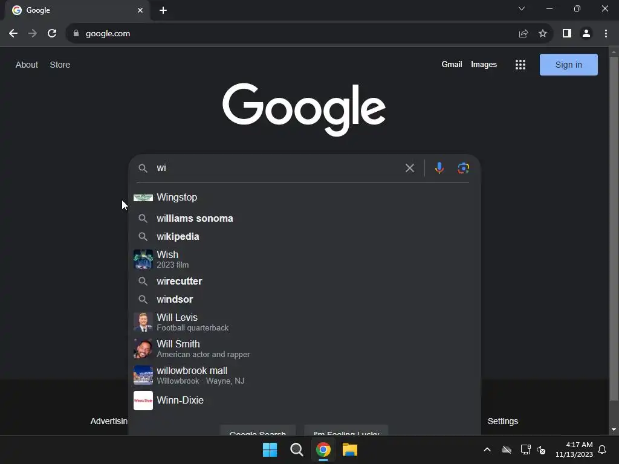Screen dimensions: 619x464
Task: Click the page vertical scrollbar
Action: pos(614,229)
